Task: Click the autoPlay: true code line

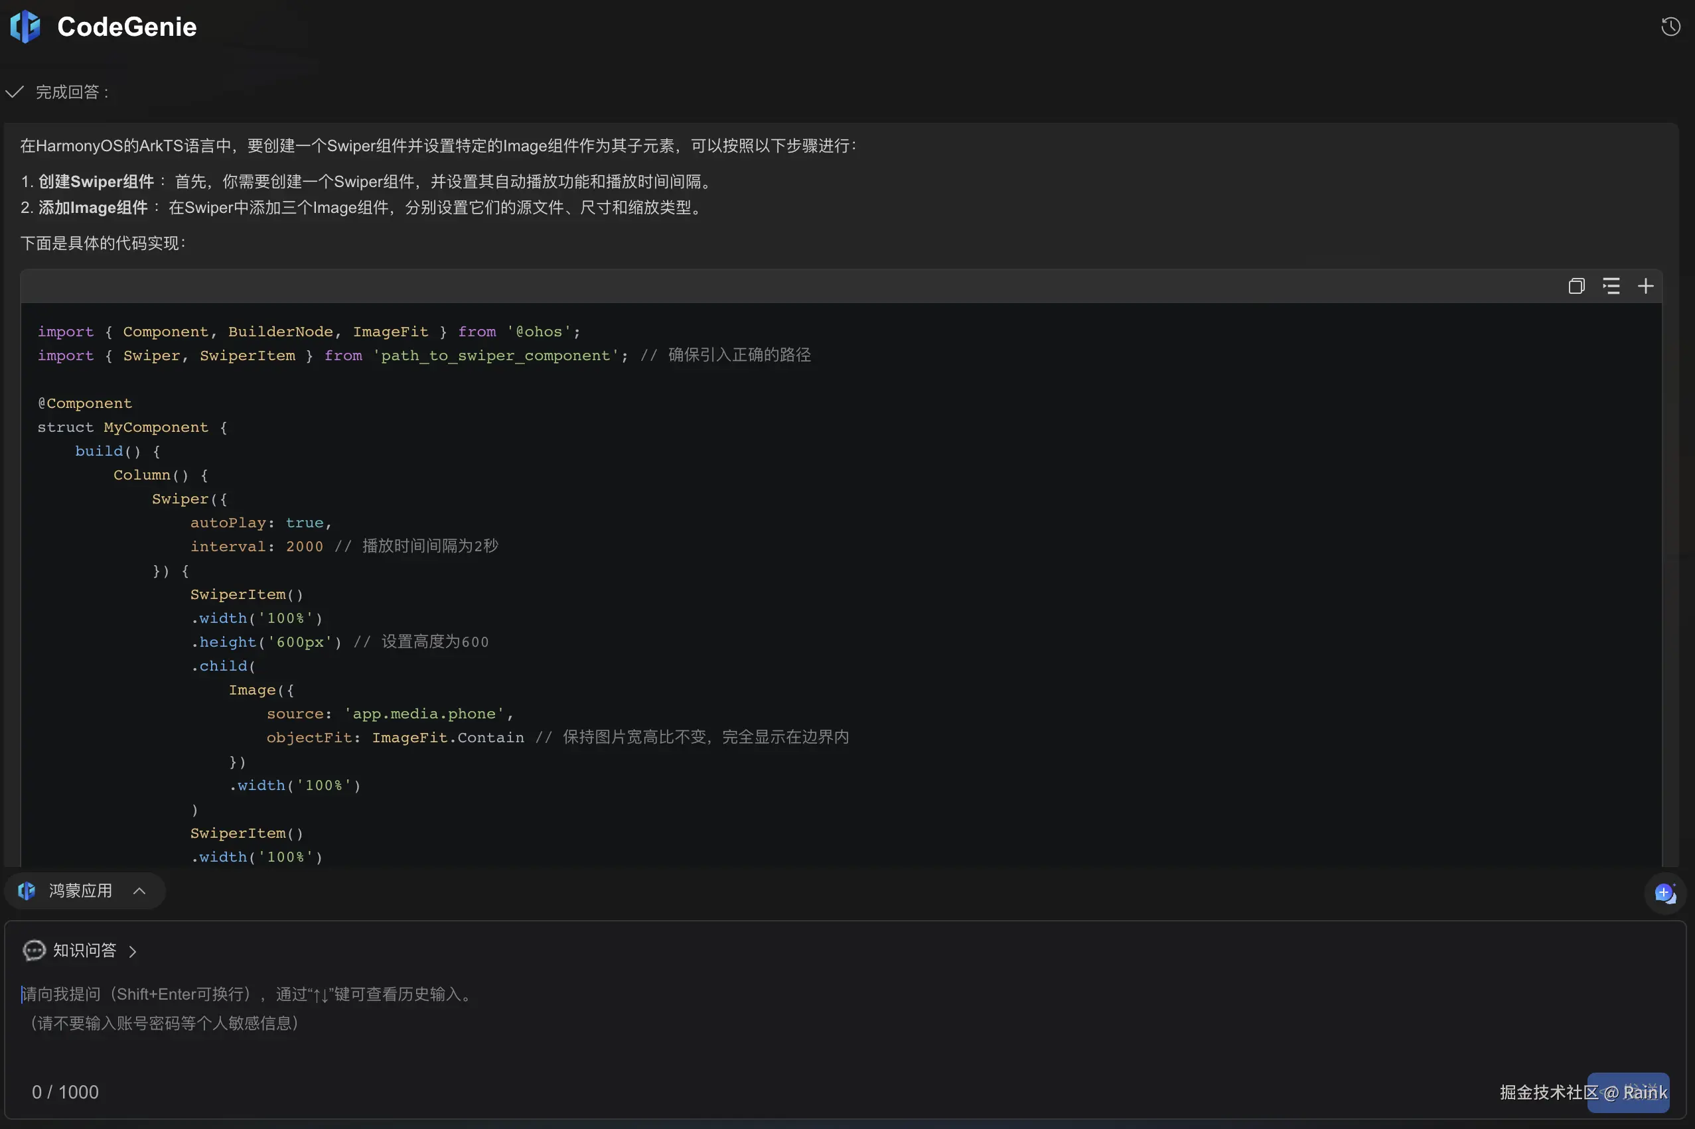Action: tap(261, 523)
